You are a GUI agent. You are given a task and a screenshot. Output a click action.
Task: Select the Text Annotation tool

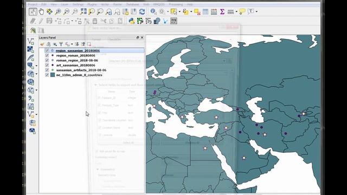pyautogui.click(x=251, y=11)
